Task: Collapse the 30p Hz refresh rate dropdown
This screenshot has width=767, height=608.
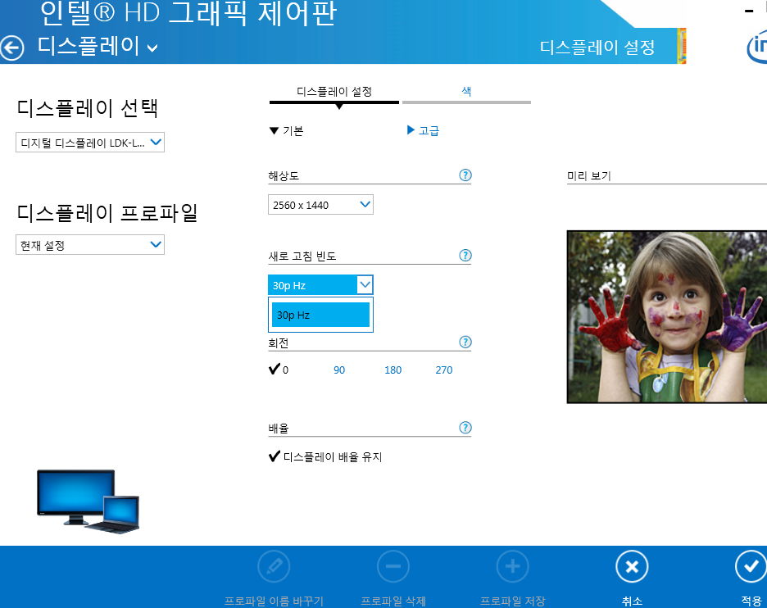Action: (320, 284)
